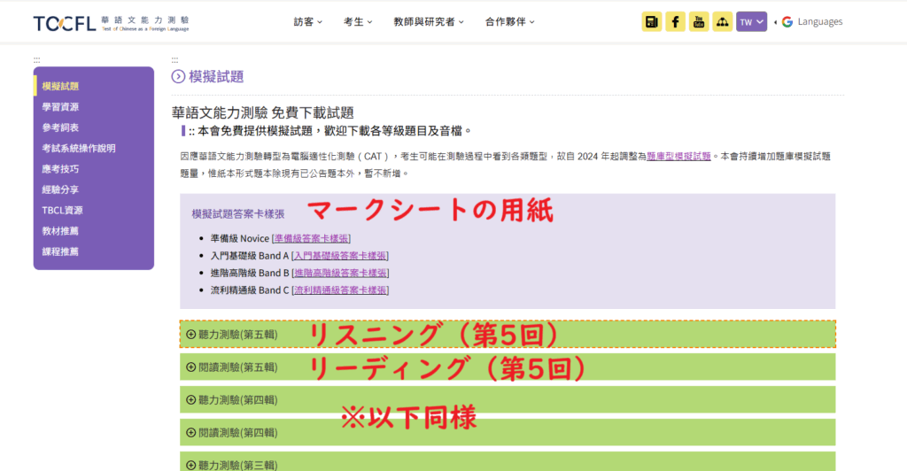Expand the 閱讀測驗(第四輯) section
The height and width of the screenshot is (471, 907).
coord(232,433)
